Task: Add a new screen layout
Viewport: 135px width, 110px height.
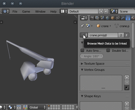Action: pos(101,11)
